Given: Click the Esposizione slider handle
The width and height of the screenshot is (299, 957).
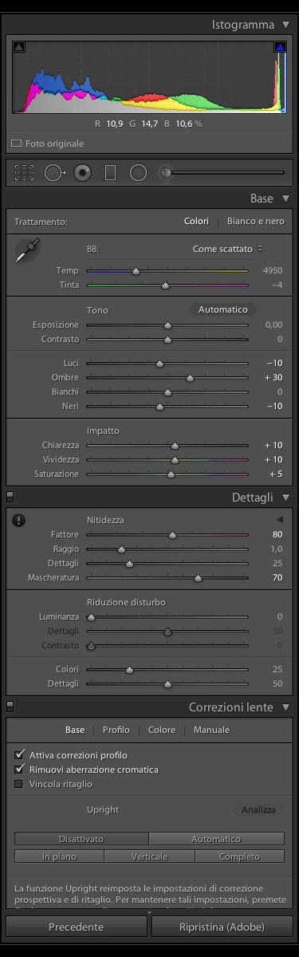Looking at the screenshot, I should pos(167,325).
